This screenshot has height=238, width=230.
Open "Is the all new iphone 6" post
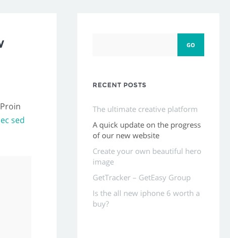[x=146, y=199]
